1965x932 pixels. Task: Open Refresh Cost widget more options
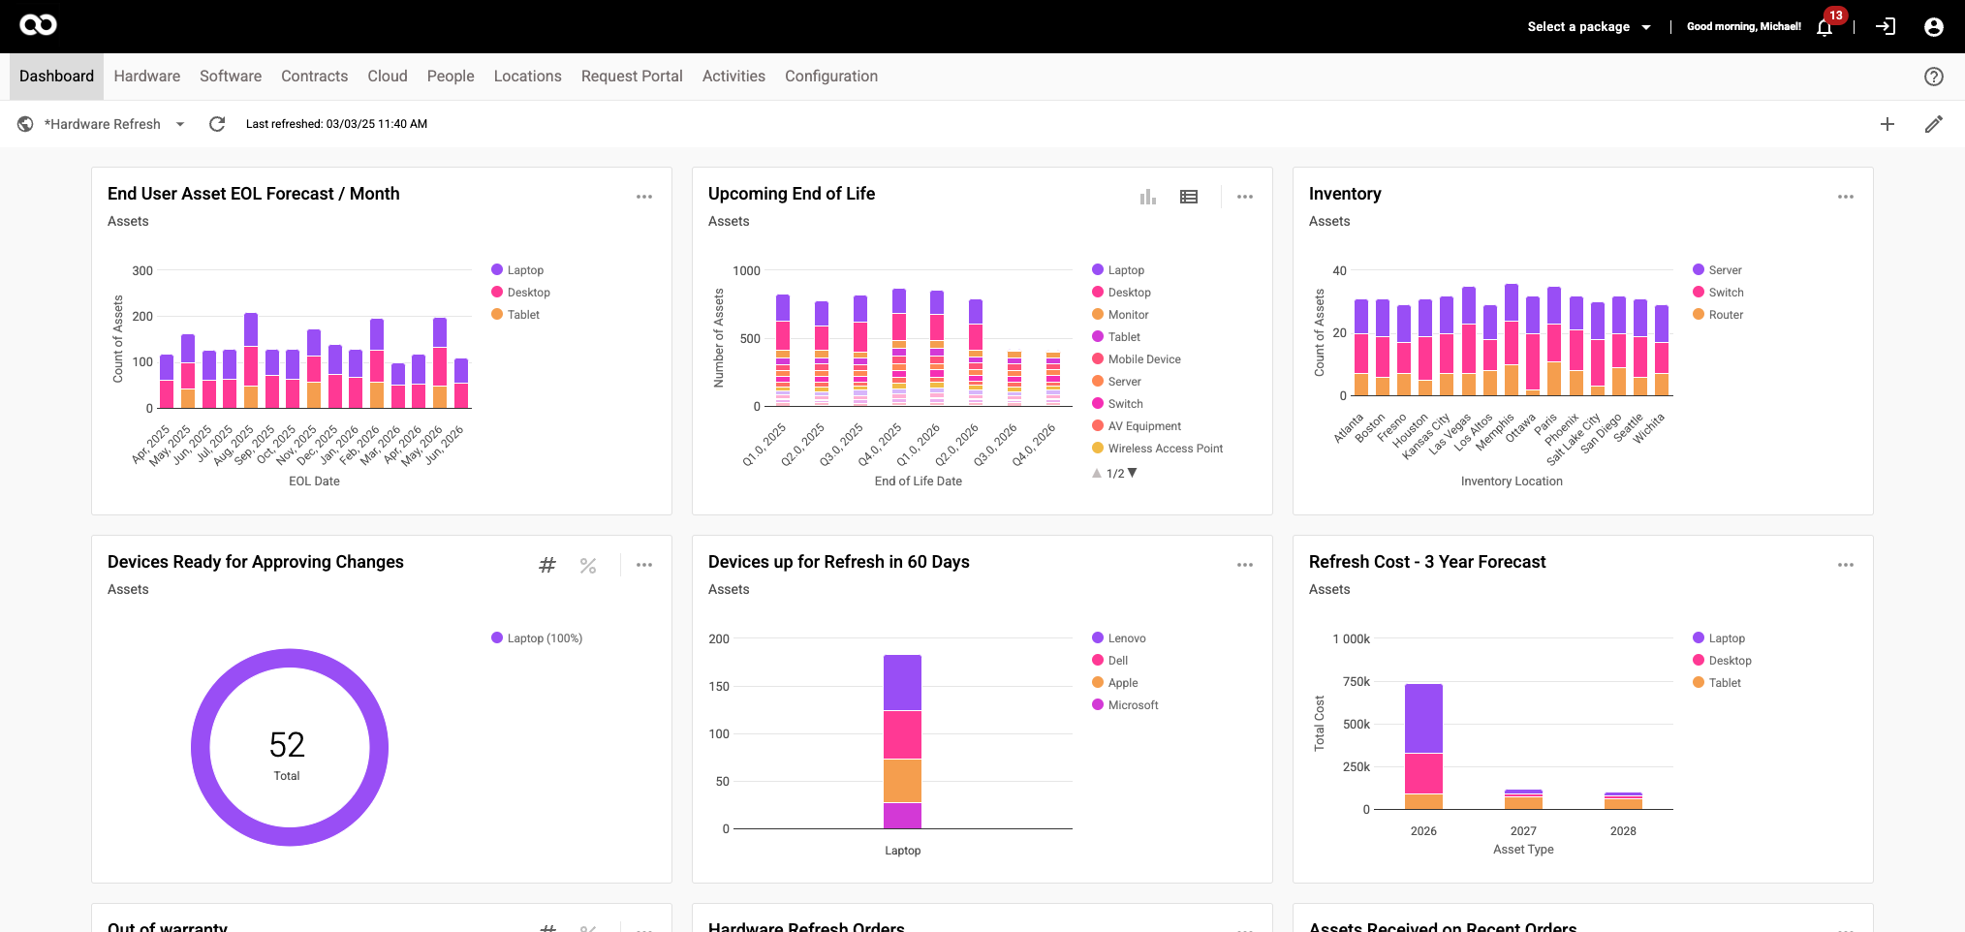[1845, 565]
